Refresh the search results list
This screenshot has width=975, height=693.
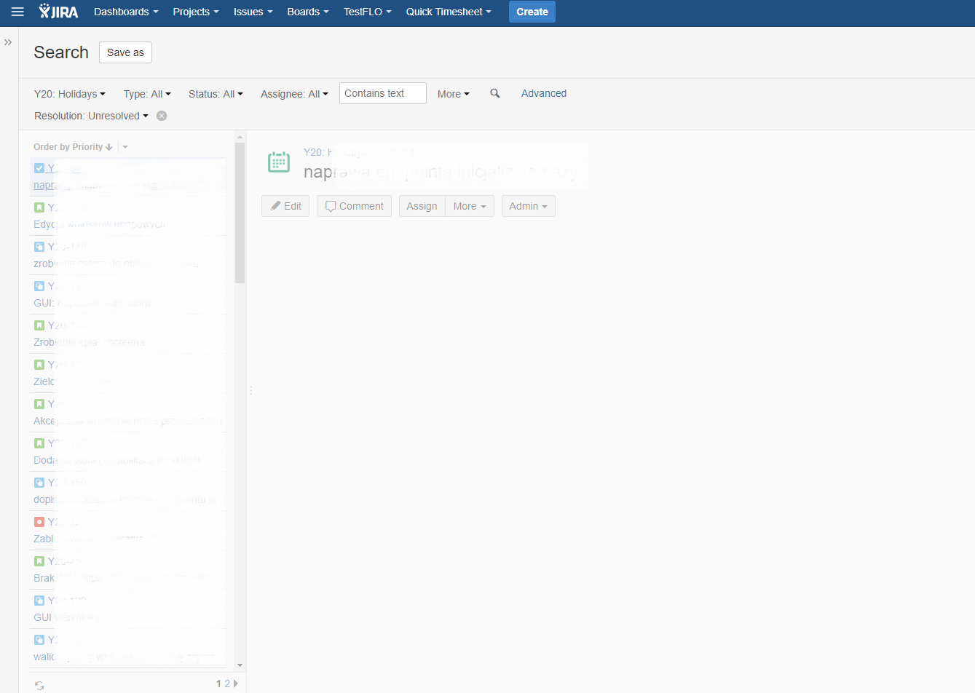pos(39,685)
